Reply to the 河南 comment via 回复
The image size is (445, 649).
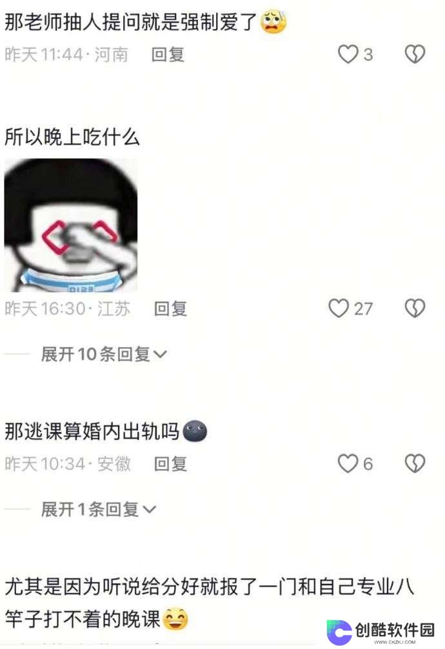[x=168, y=54]
